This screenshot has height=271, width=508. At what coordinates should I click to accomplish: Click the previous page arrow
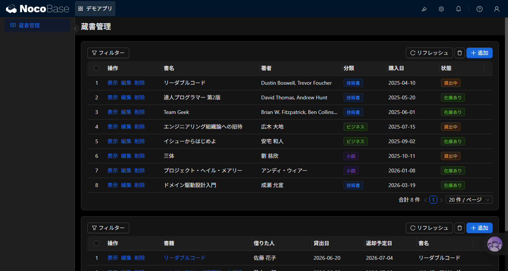pyautogui.click(x=425, y=200)
